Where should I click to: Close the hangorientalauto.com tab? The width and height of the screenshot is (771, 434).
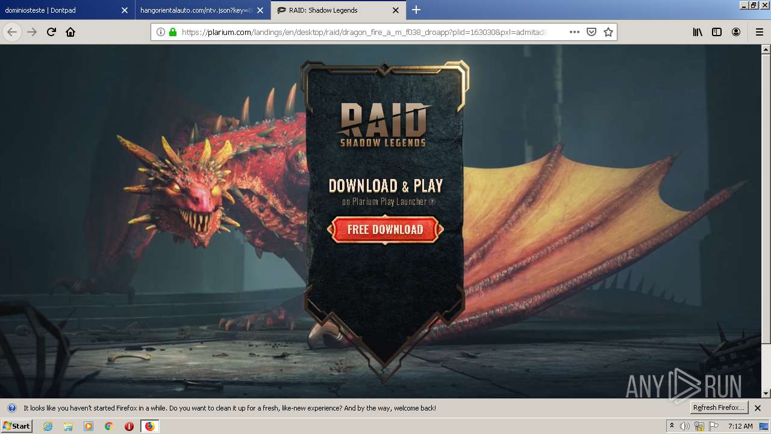point(260,10)
